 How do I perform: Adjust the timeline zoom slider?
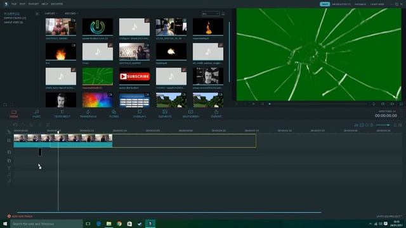click(383, 125)
